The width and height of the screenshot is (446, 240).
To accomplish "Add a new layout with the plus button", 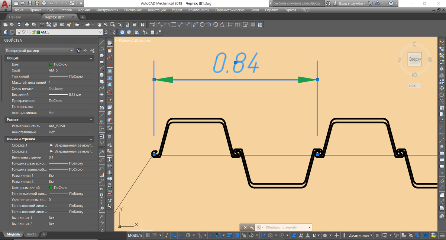I will tap(44, 234).
